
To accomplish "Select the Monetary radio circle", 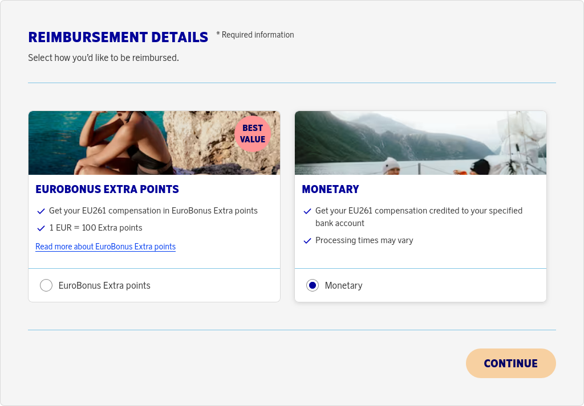I will (x=313, y=285).
